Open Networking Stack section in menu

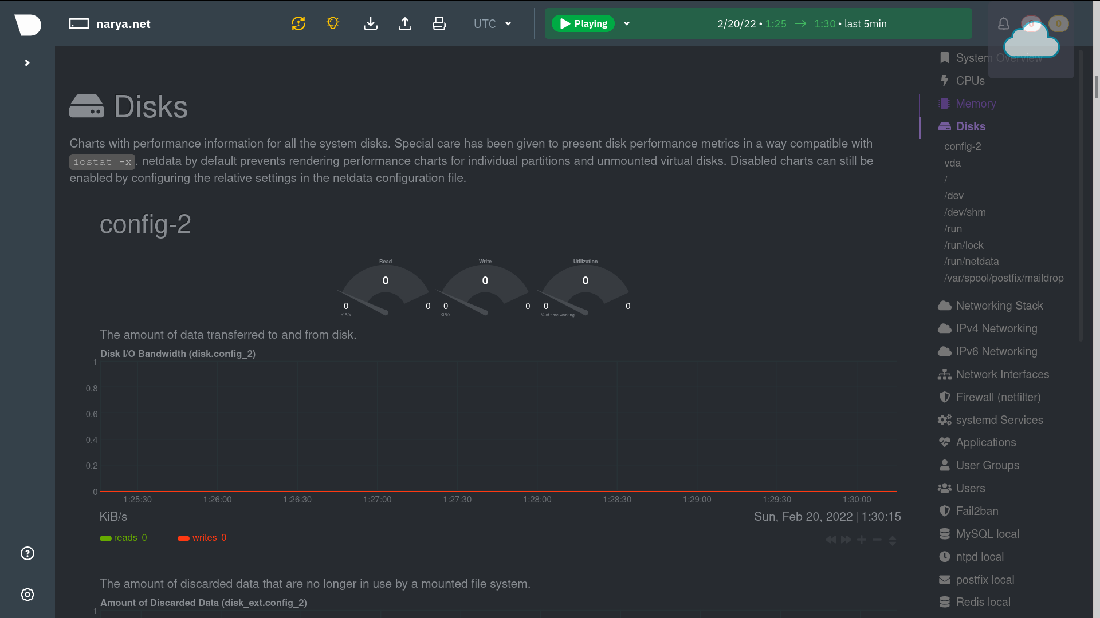point(999,306)
